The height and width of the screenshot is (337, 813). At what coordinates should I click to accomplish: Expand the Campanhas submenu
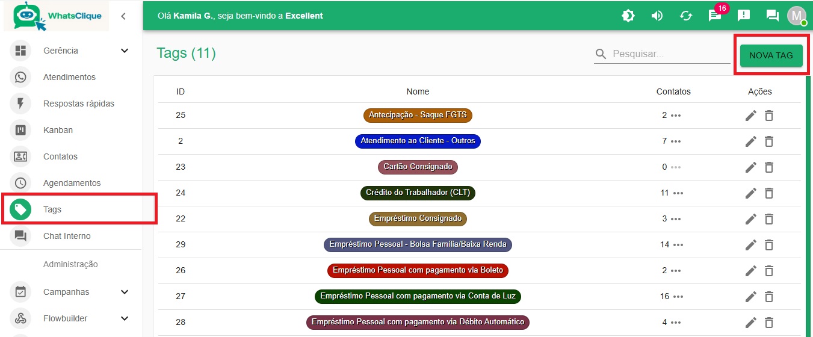[x=125, y=292]
